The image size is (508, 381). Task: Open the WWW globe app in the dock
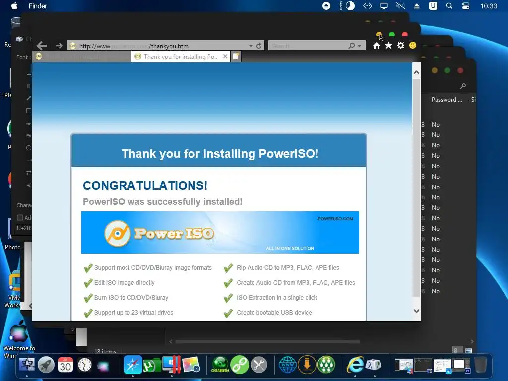pos(287,365)
